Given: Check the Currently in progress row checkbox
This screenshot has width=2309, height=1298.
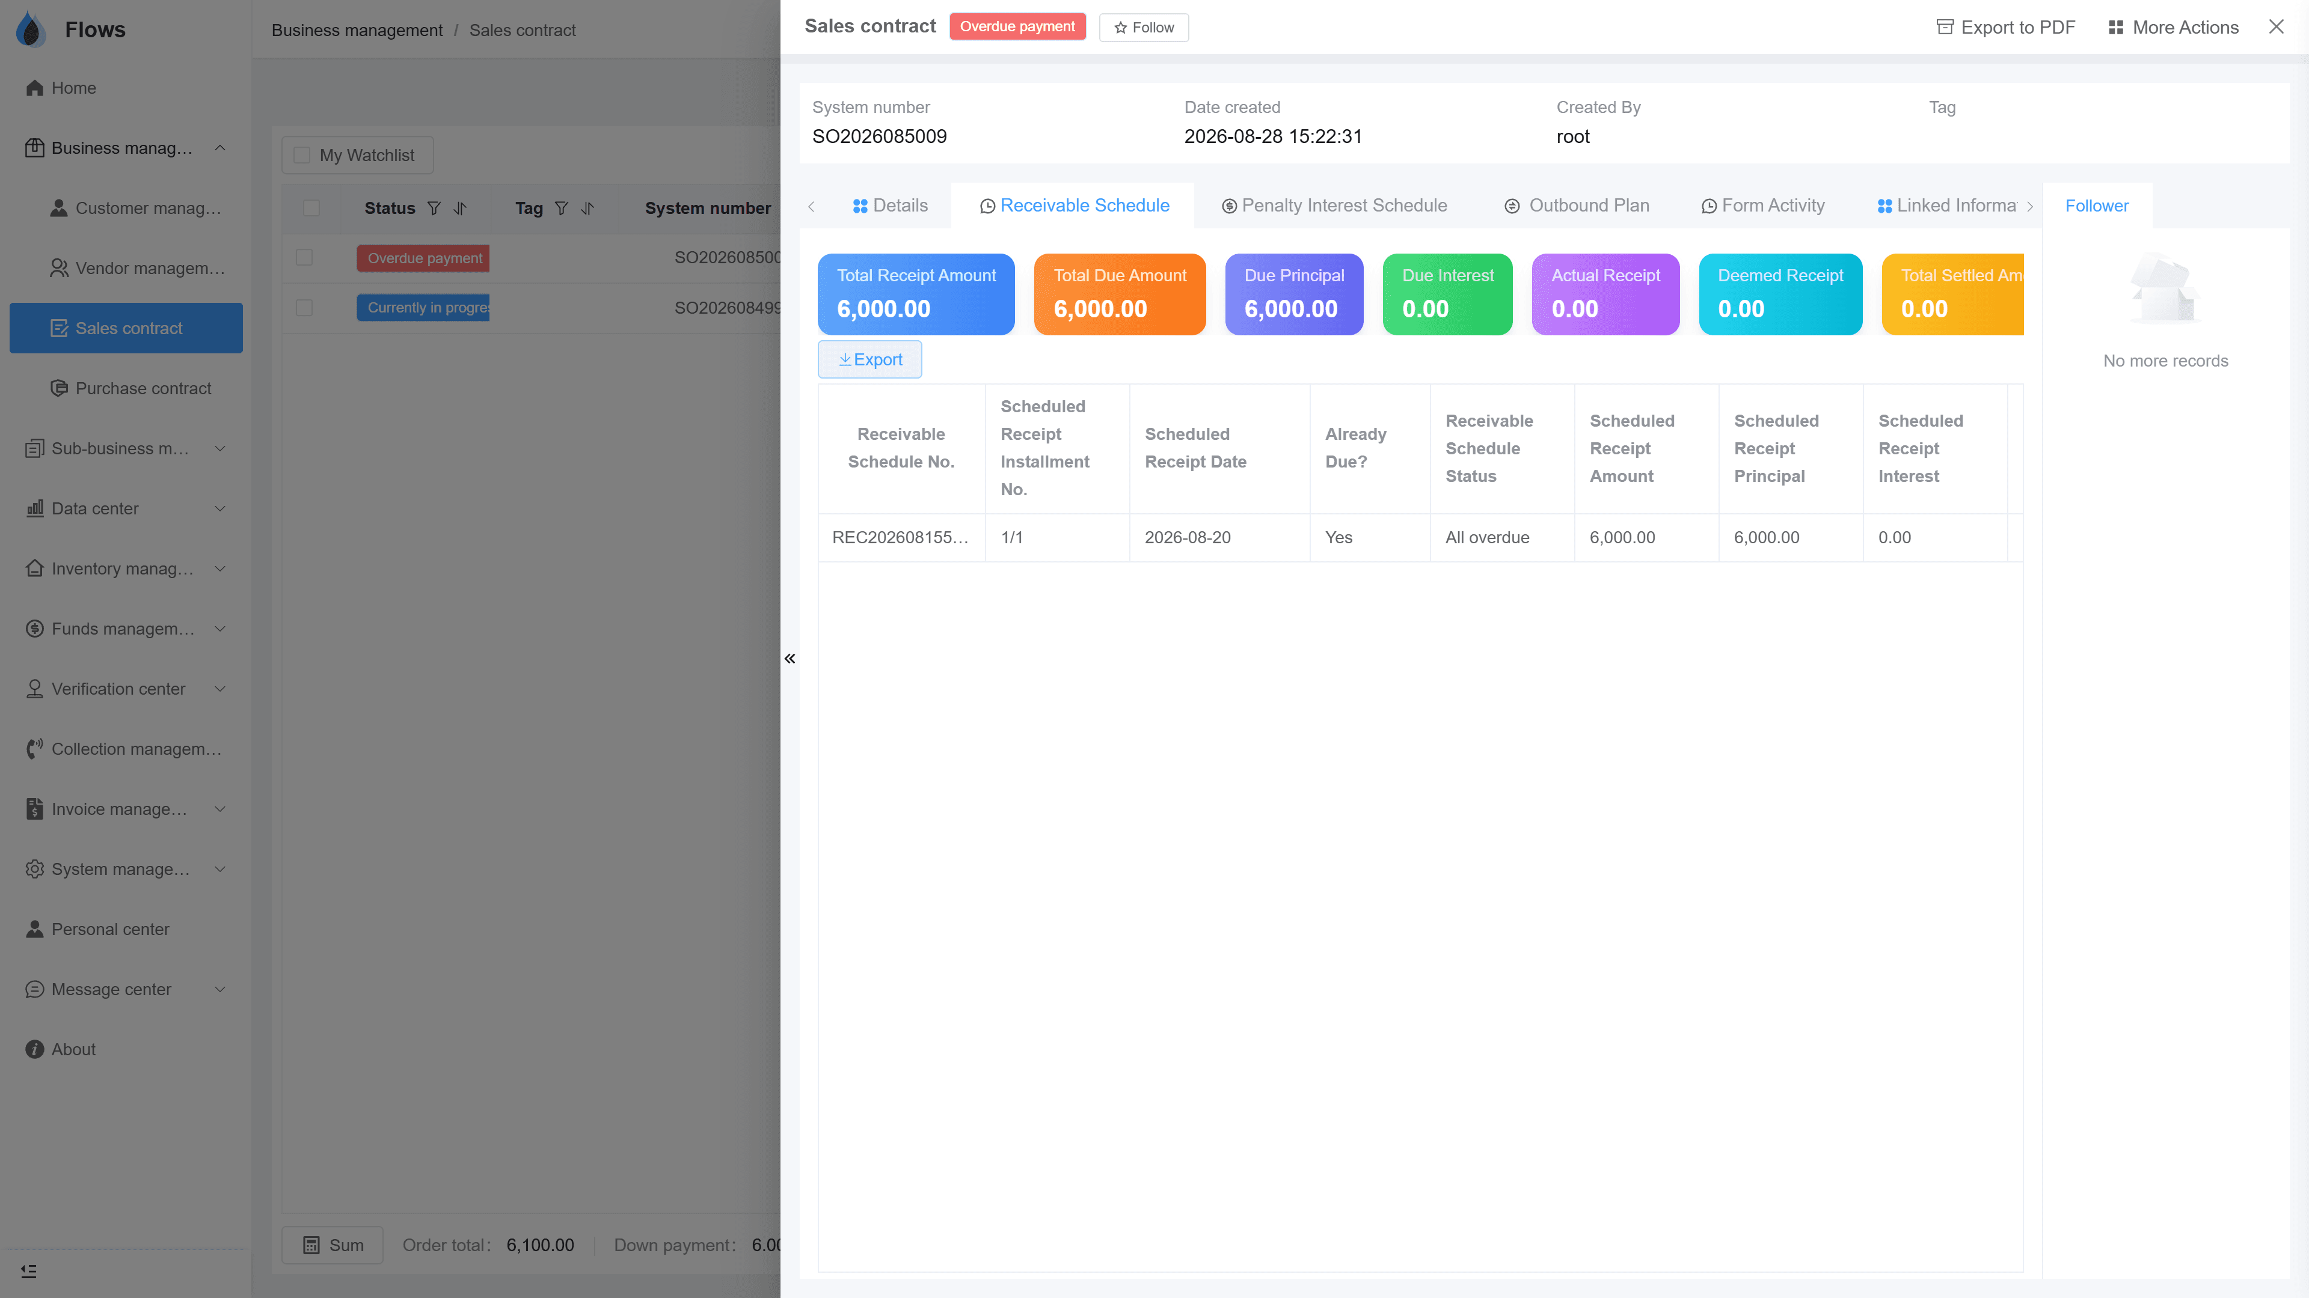Looking at the screenshot, I should tap(304, 307).
